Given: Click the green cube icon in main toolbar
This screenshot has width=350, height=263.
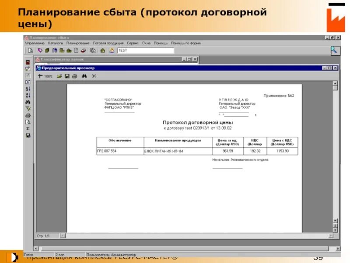Looking at the screenshot, I should click(47, 50).
